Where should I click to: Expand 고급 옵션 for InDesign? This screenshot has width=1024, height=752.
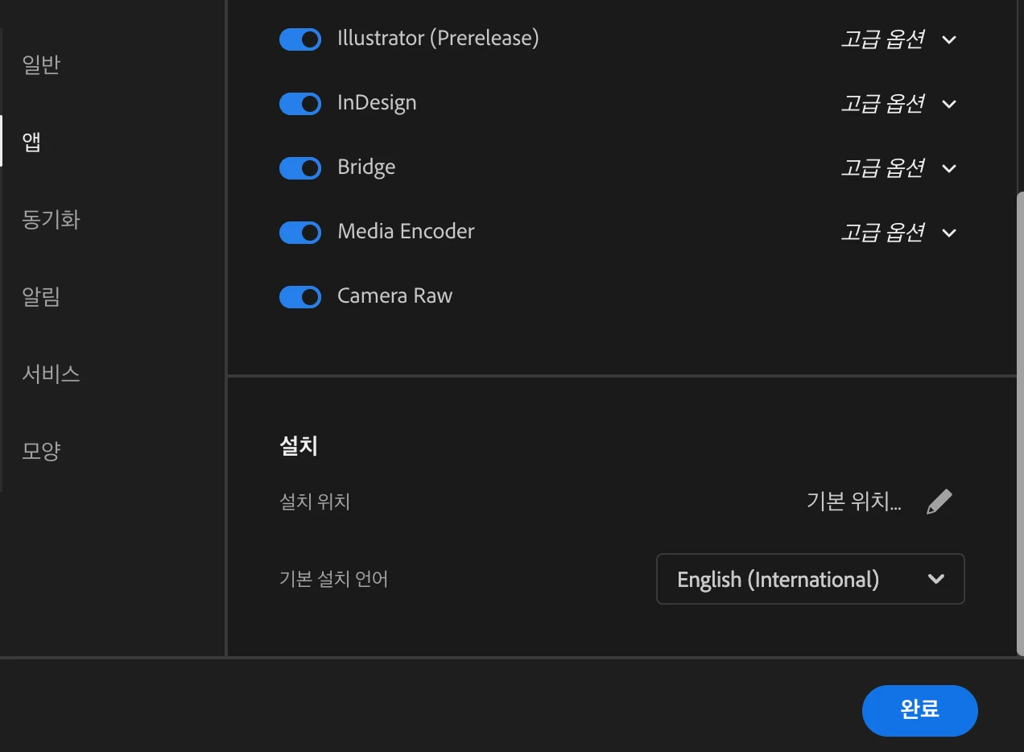tap(898, 104)
